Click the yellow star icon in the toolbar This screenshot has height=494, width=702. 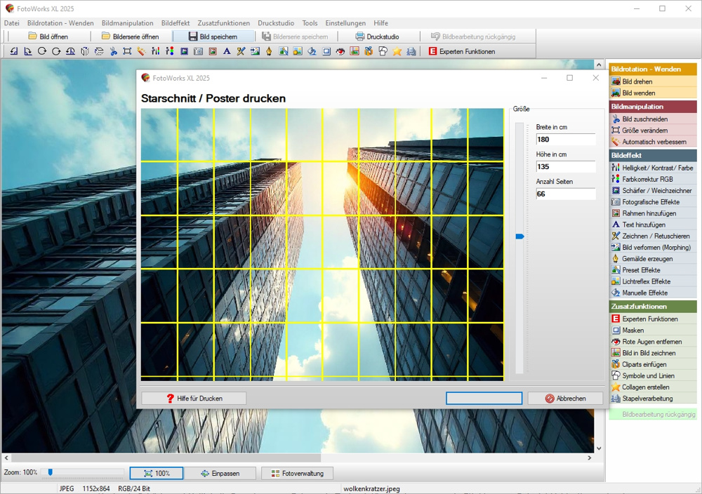397,51
